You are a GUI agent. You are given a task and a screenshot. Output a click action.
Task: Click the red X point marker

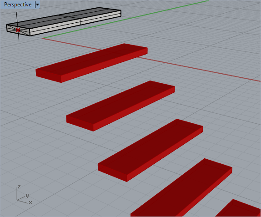click(18, 30)
